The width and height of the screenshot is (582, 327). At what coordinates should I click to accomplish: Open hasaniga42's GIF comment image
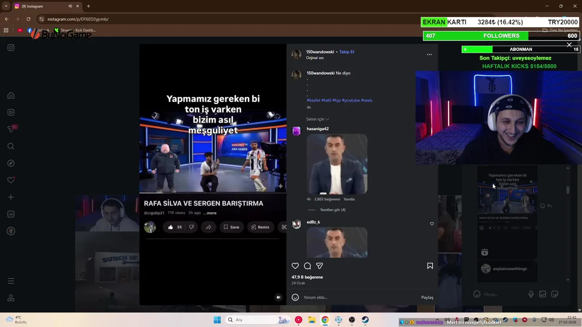tap(337, 164)
